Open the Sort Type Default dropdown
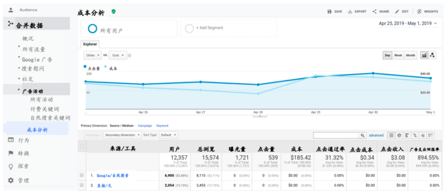 pos(168,135)
